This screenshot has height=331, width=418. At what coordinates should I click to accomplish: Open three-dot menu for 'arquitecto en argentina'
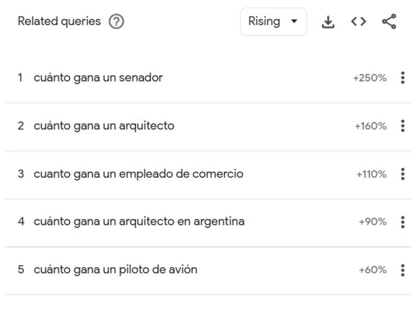(402, 222)
